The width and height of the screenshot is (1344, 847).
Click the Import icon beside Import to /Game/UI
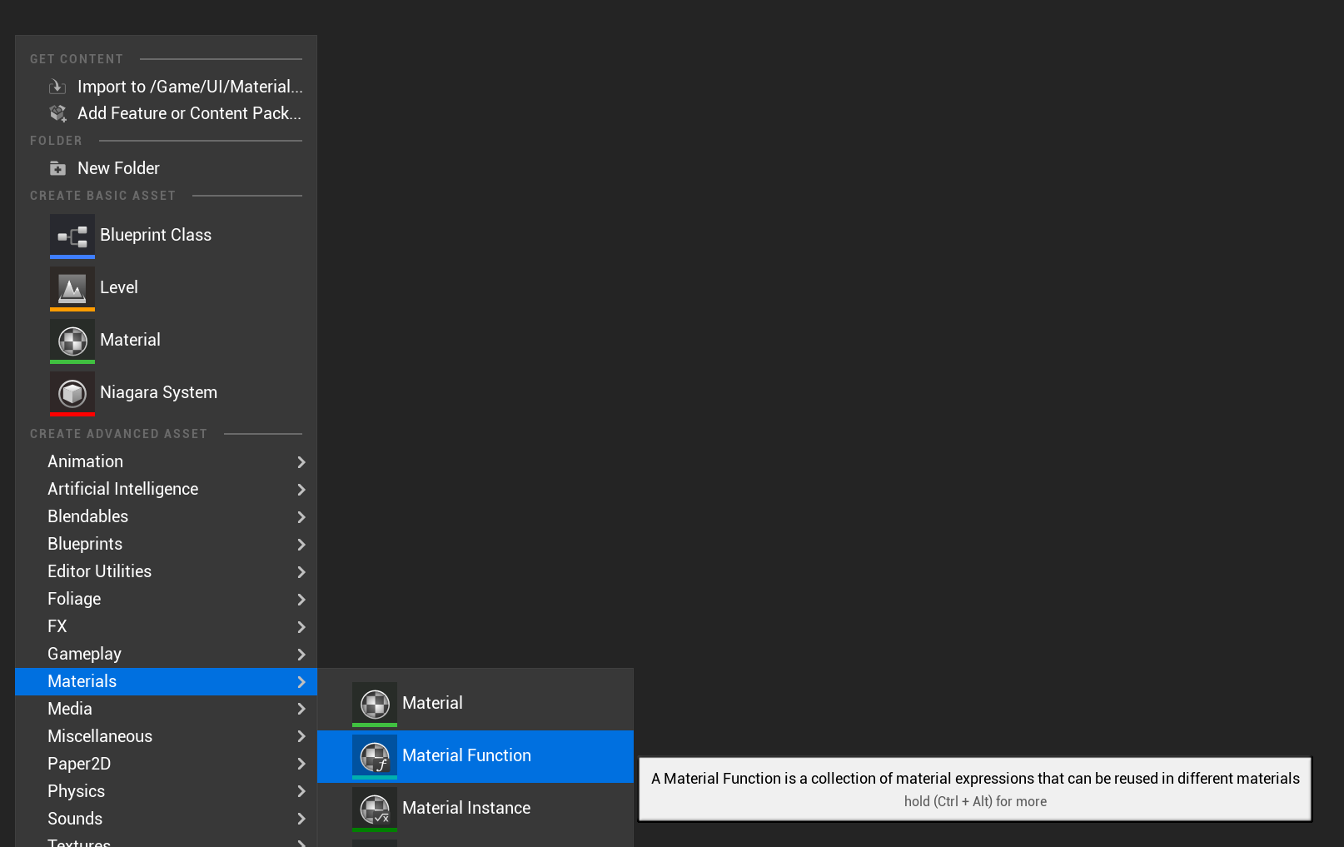point(57,87)
